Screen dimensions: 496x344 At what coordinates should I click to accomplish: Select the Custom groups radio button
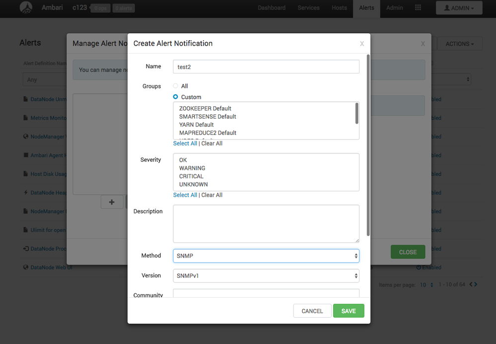pyautogui.click(x=175, y=97)
